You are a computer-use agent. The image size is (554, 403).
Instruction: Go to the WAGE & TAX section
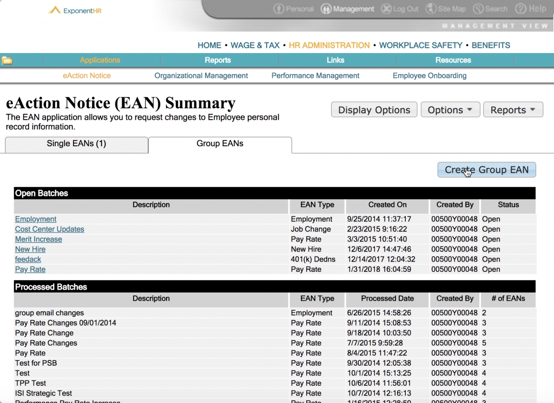point(255,45)
